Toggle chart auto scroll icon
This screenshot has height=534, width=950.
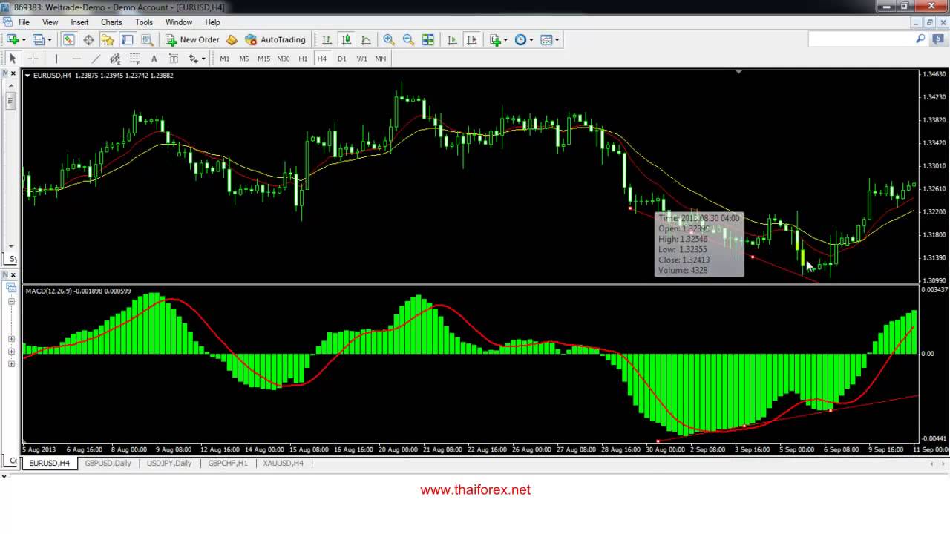tap(452, 39)
